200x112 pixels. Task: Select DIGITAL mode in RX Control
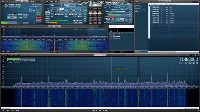[x=85, y=9]
